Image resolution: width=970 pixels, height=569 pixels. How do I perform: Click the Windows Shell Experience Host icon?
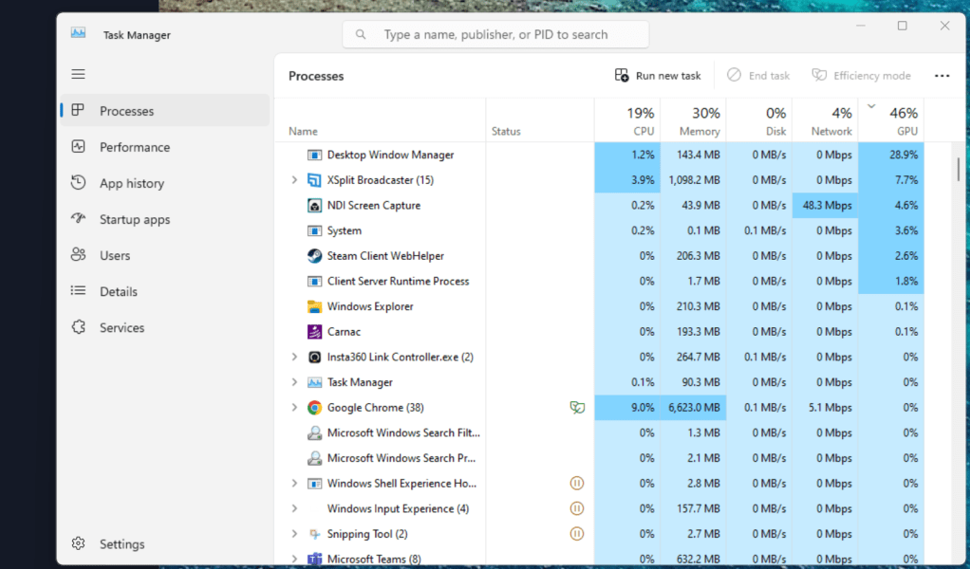(314, 483)
